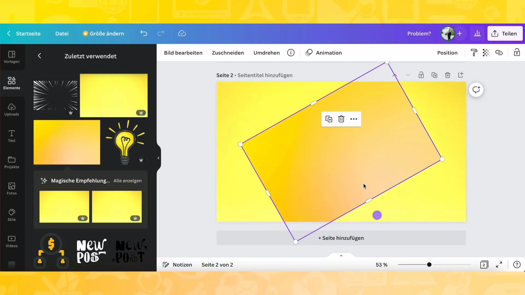Image resolution: width=525 pixels, height=295 pixels.
Task: Click the Uploads sidebar icon
Action: (11, 110)
